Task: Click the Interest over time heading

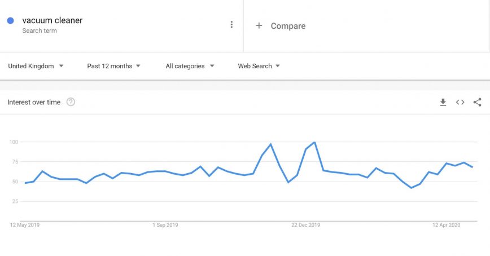Action: point(34,102)
